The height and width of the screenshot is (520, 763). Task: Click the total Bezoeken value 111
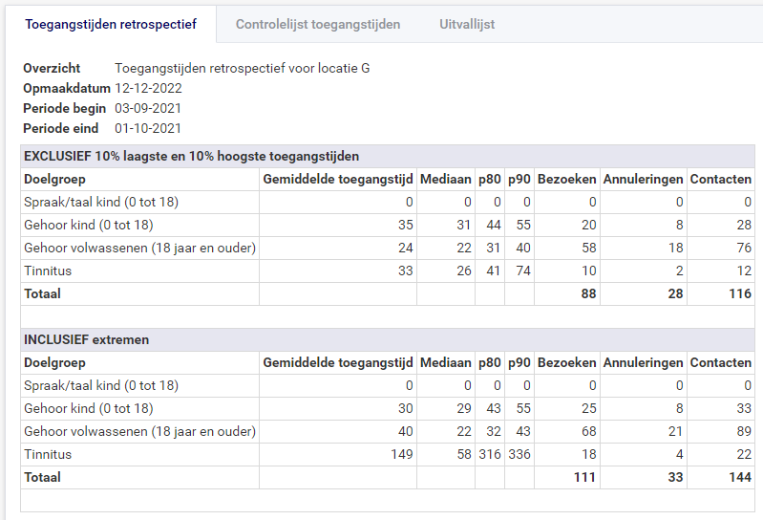(x=583, y=477)
